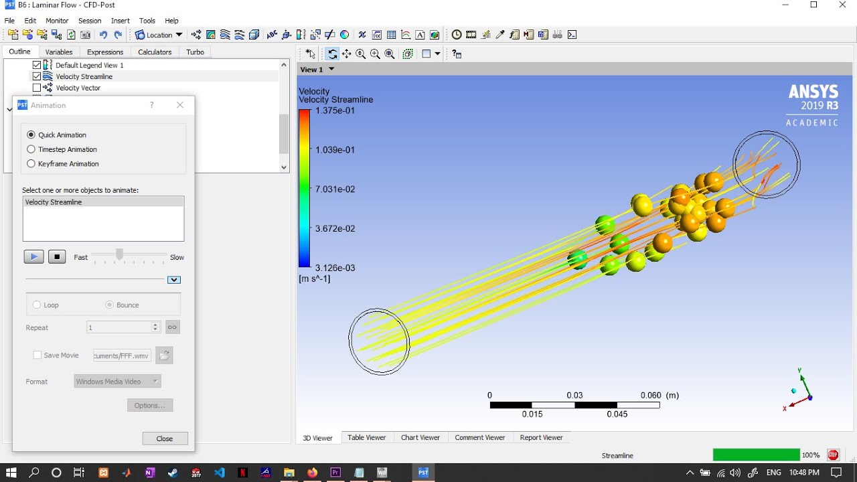Open the viewport layout dropdown arrow
857x482 pixels.
437,54
